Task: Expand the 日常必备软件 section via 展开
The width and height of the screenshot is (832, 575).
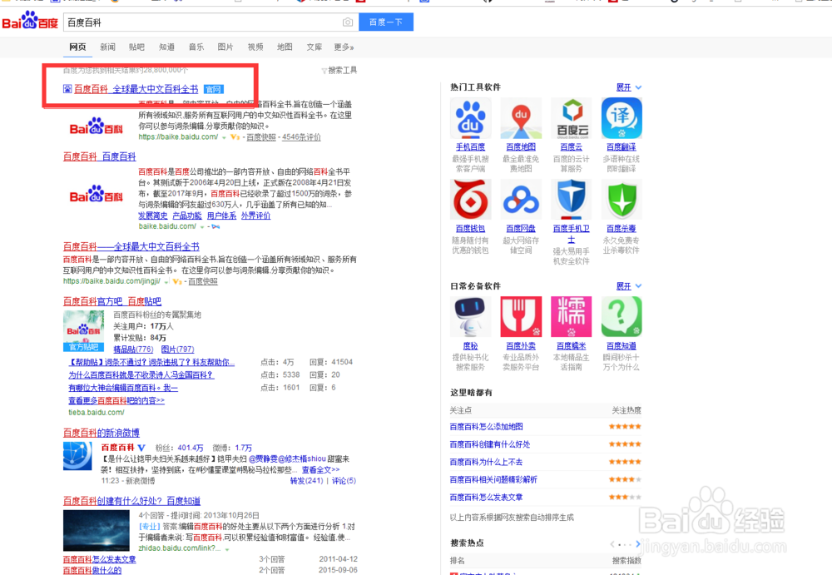Action: tap(629, 286)
